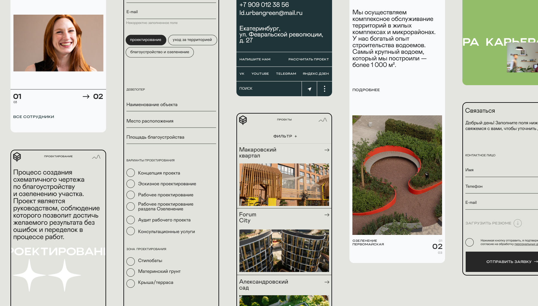Screen dimensions: 538x306
Task: Click the download icon by Загрузить резюме
Action: [517, 223]
